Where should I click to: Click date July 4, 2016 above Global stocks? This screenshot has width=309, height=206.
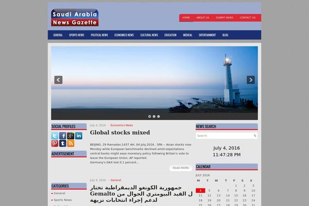98,125
